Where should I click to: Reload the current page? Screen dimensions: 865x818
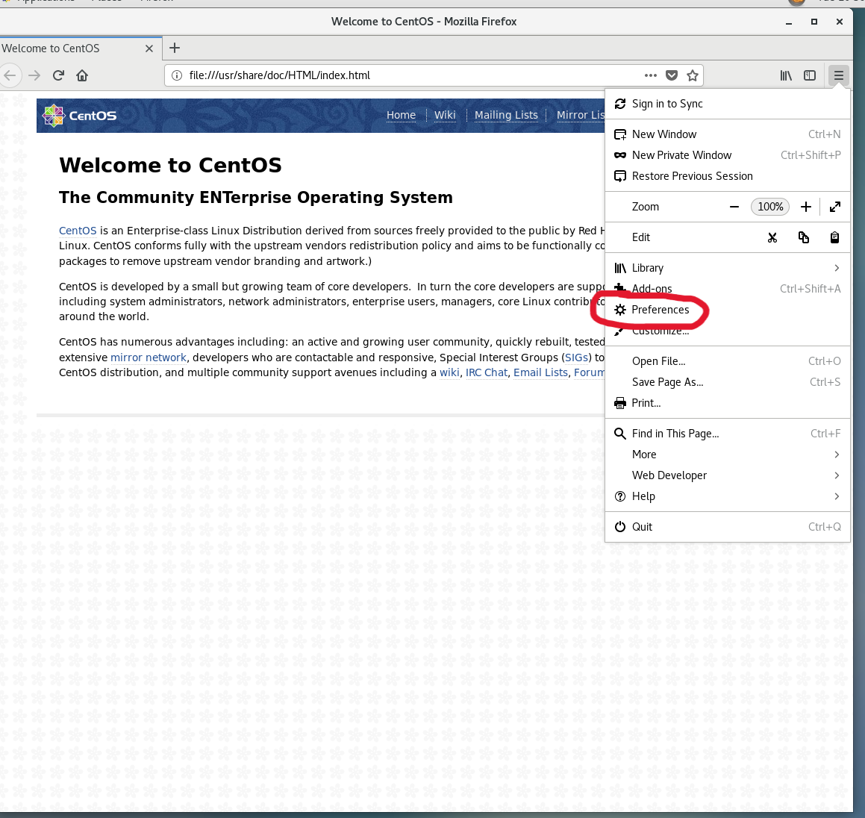[58, 75]
